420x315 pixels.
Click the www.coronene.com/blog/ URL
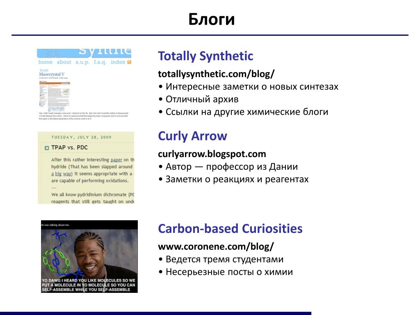click(x=216, y=247)
